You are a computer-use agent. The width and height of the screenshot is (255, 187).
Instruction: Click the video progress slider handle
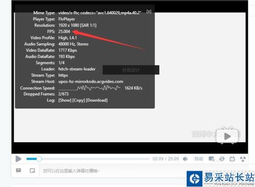(39, 159)
